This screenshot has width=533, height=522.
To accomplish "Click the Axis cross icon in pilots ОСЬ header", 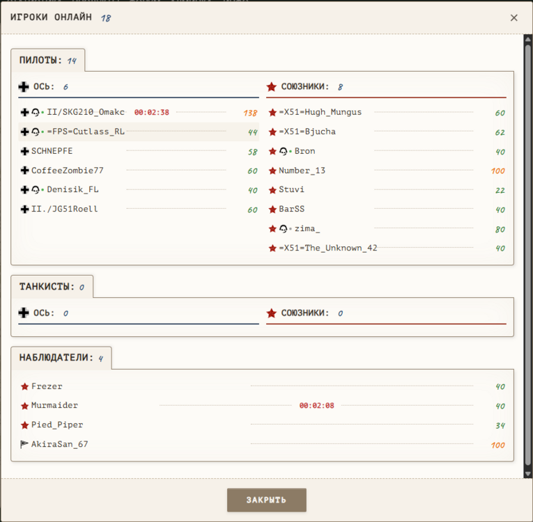I will pos(24,86).
